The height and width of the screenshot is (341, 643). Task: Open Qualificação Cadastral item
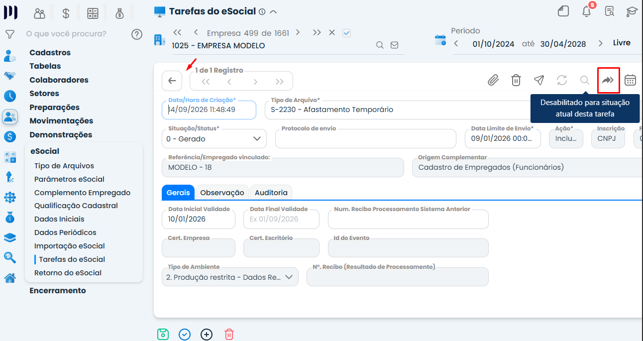76,206
